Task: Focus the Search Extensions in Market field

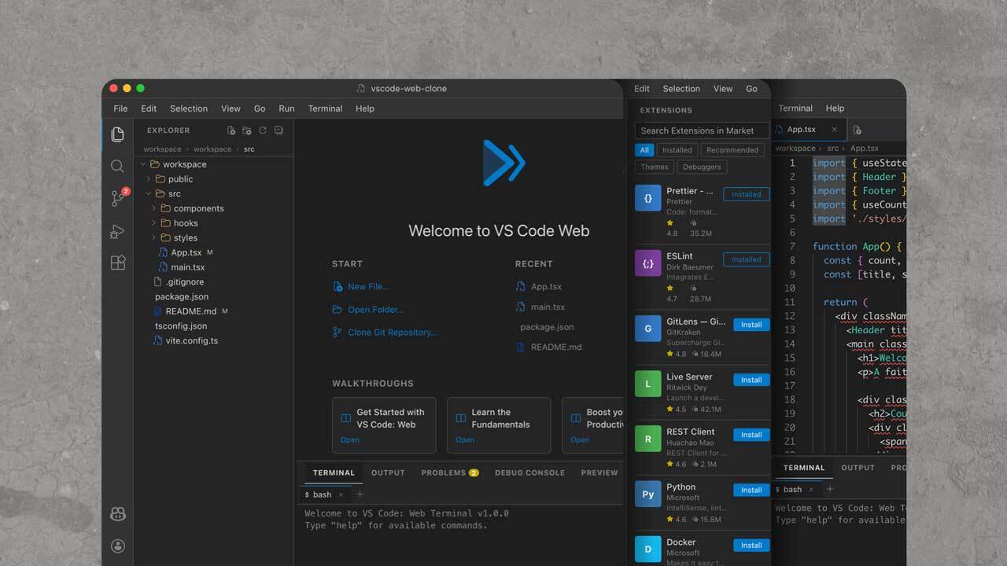Action: click(701, 130)
